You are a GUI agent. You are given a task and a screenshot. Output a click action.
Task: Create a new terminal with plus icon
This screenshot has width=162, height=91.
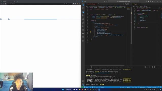149,67
